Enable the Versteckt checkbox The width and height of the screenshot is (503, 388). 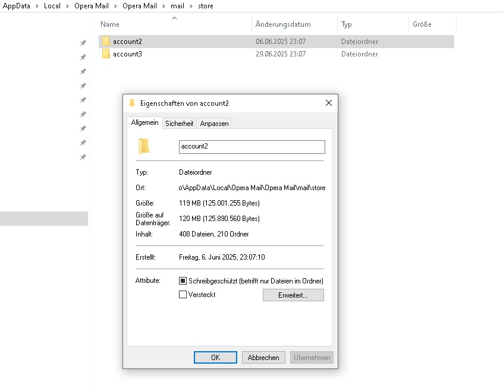pos(183,294)
